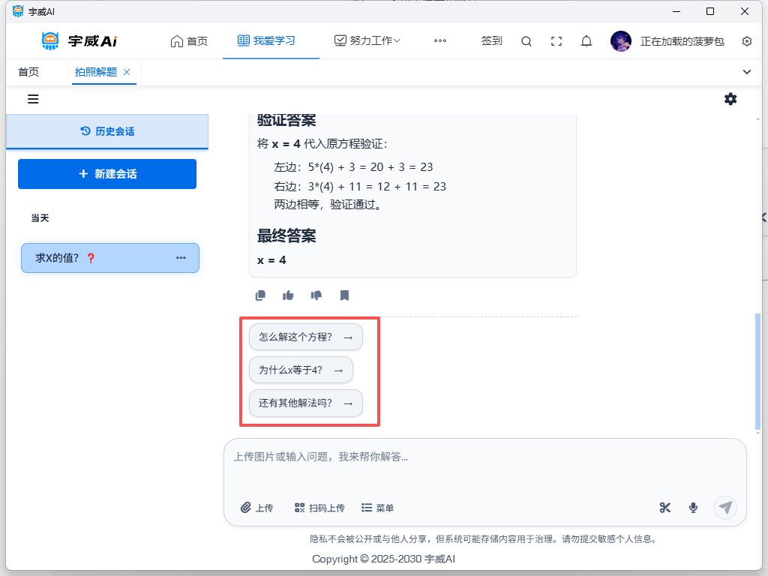Expand the 努力工作 dropdown menu
The width and height of the screenshot is (768, 576).
pos(367,41)
